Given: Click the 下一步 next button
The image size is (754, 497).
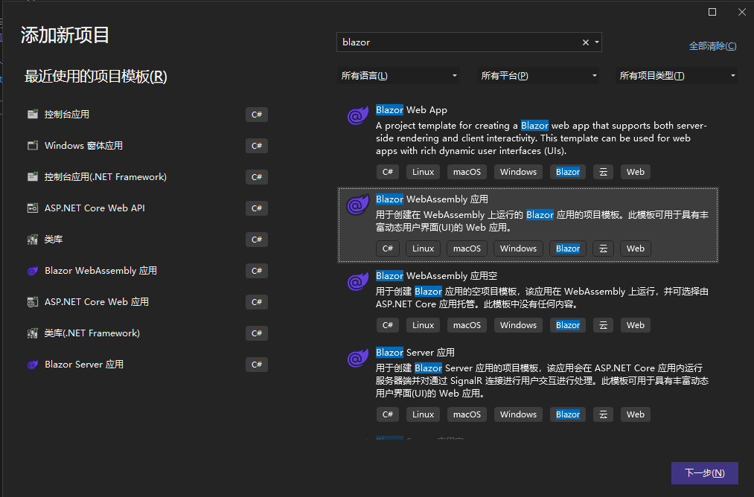Looking at the screenshot, I should tap(704, 473).
